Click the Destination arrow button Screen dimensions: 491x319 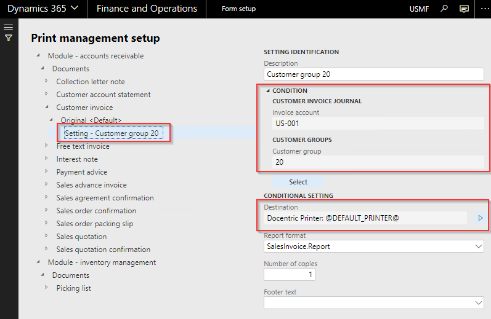click(481, 218)
